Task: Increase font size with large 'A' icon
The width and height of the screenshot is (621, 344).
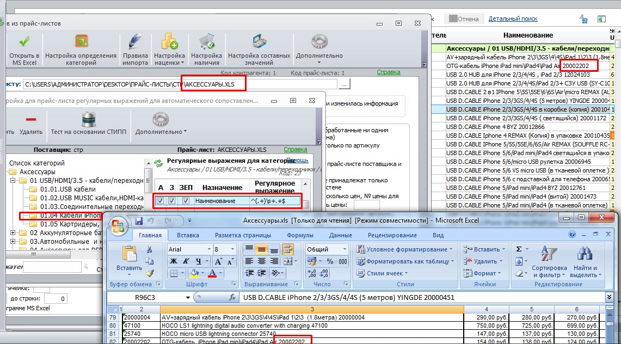Action: (218, 261)
